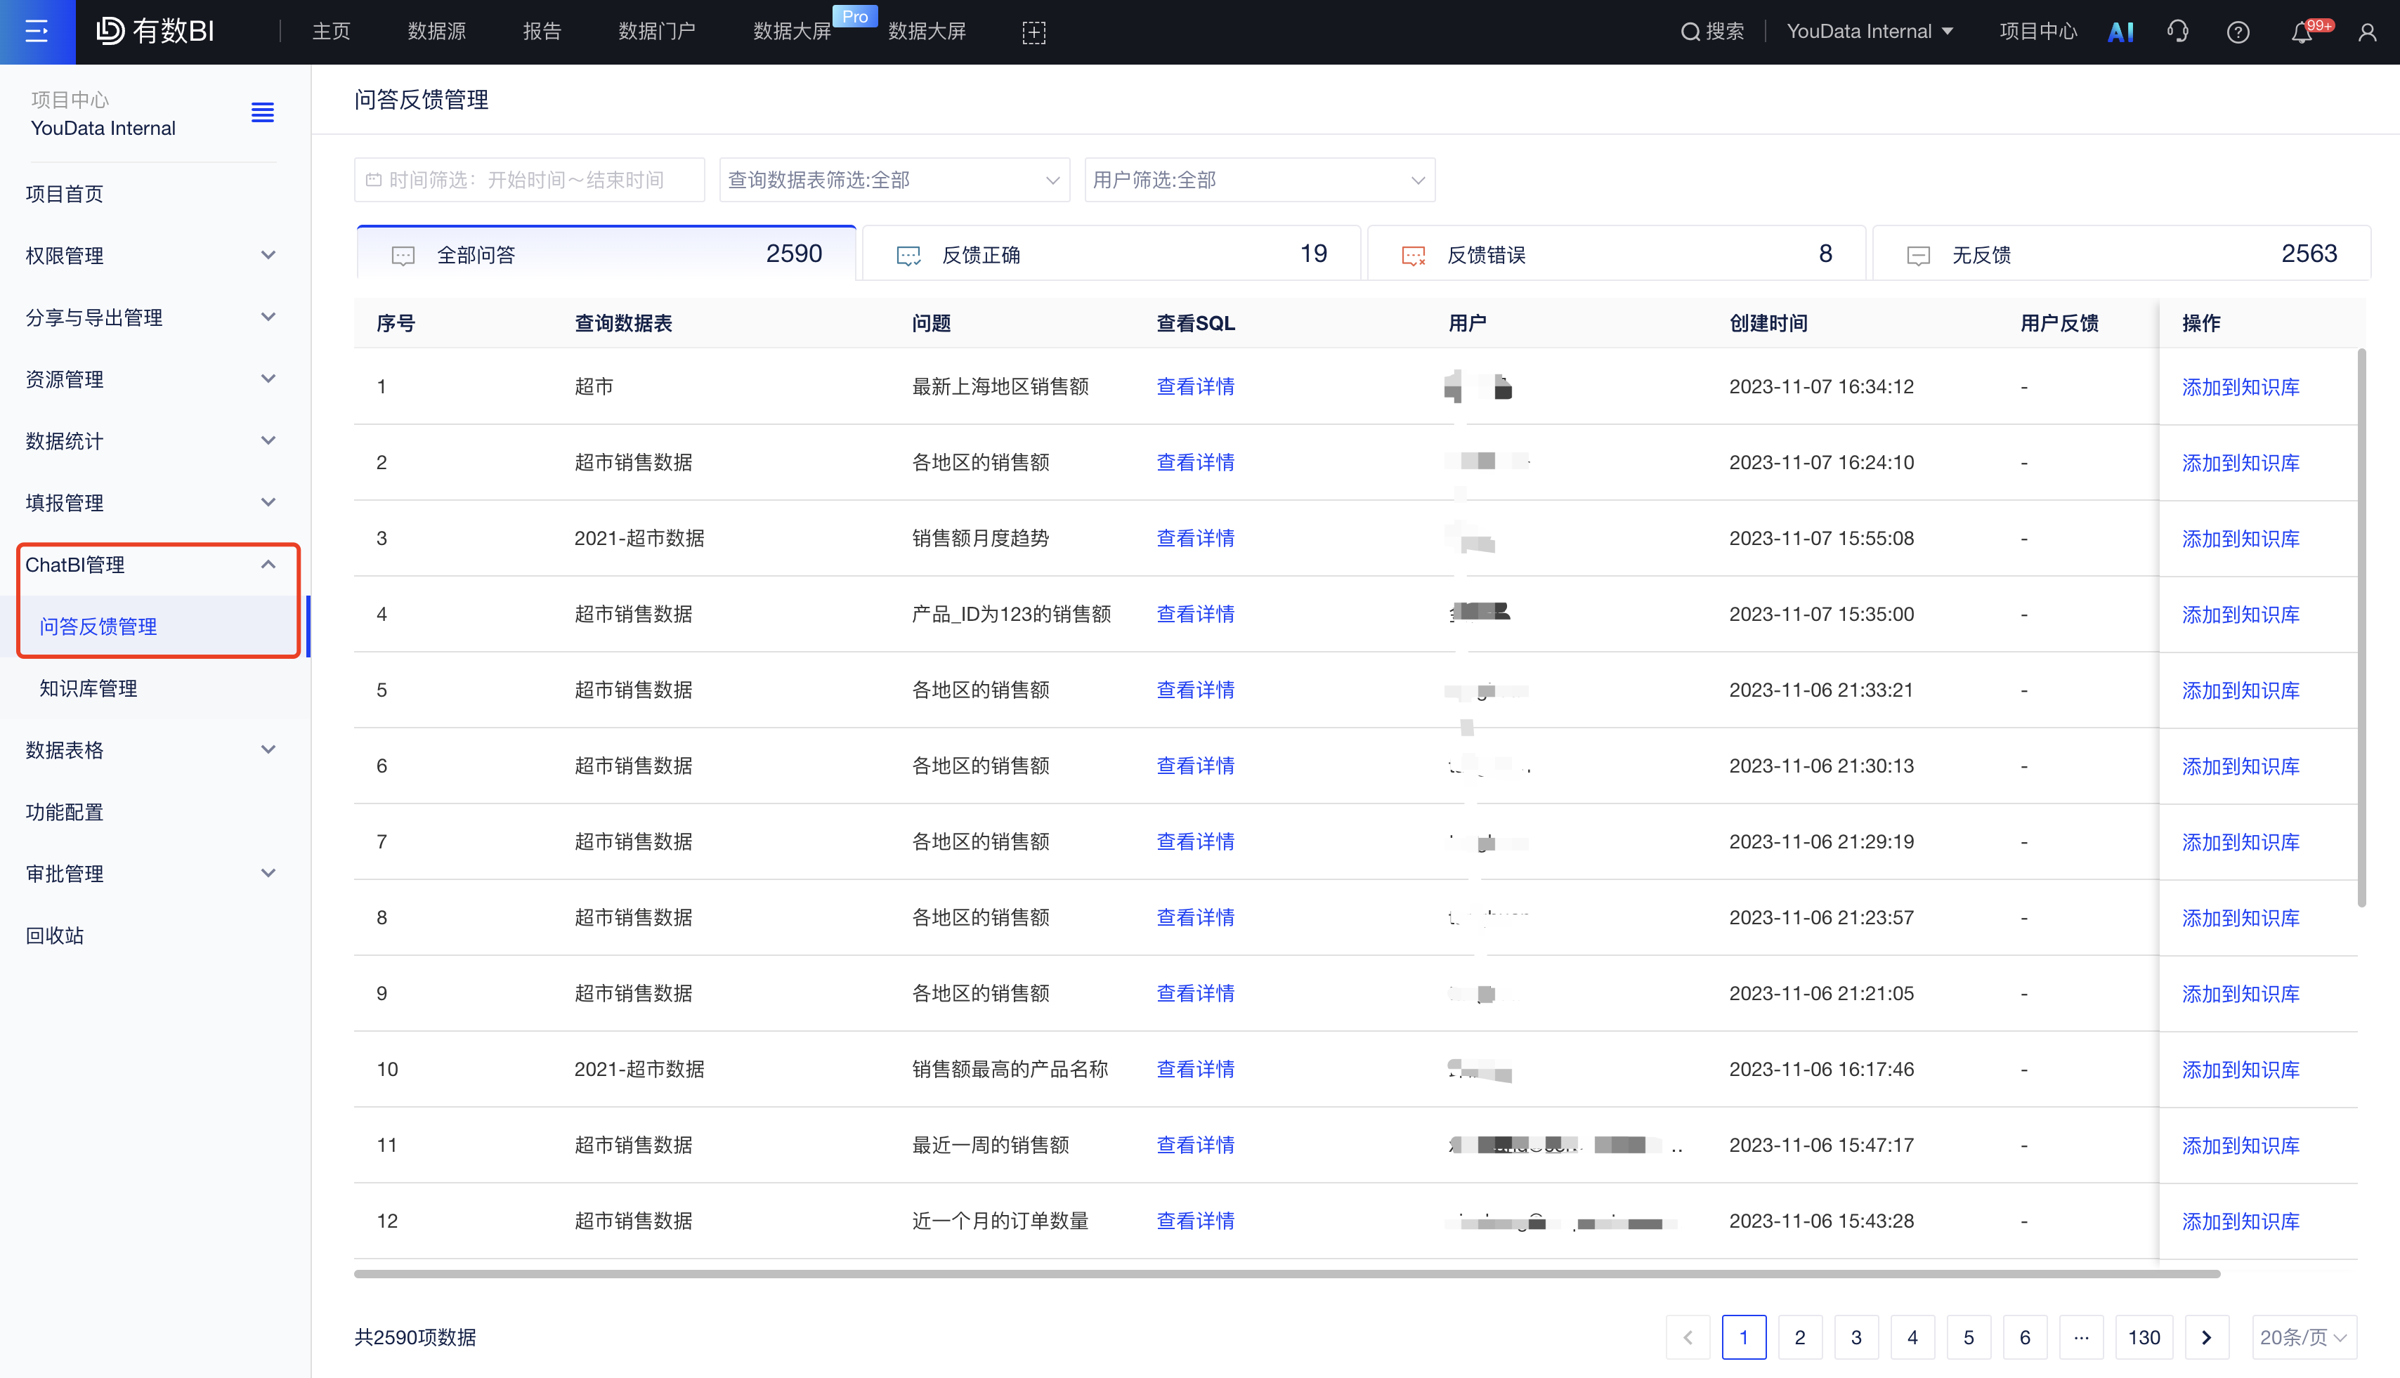2400x1378 pixels.
Task: Collapse the ChatBI管理 section
Action: coord(268,565)
